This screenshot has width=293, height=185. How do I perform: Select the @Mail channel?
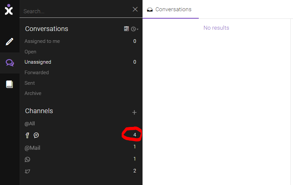click(32, 148)
